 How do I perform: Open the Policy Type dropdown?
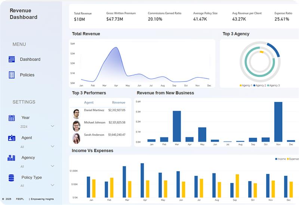(x=52, y=185)
